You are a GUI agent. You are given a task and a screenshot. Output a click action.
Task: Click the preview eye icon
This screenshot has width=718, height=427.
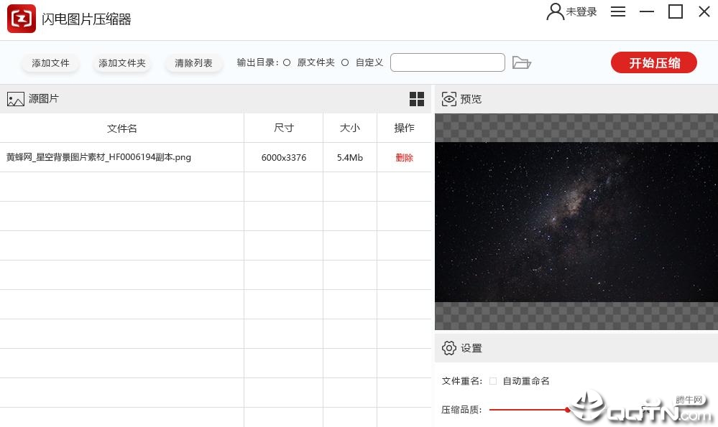pos(448,99)
